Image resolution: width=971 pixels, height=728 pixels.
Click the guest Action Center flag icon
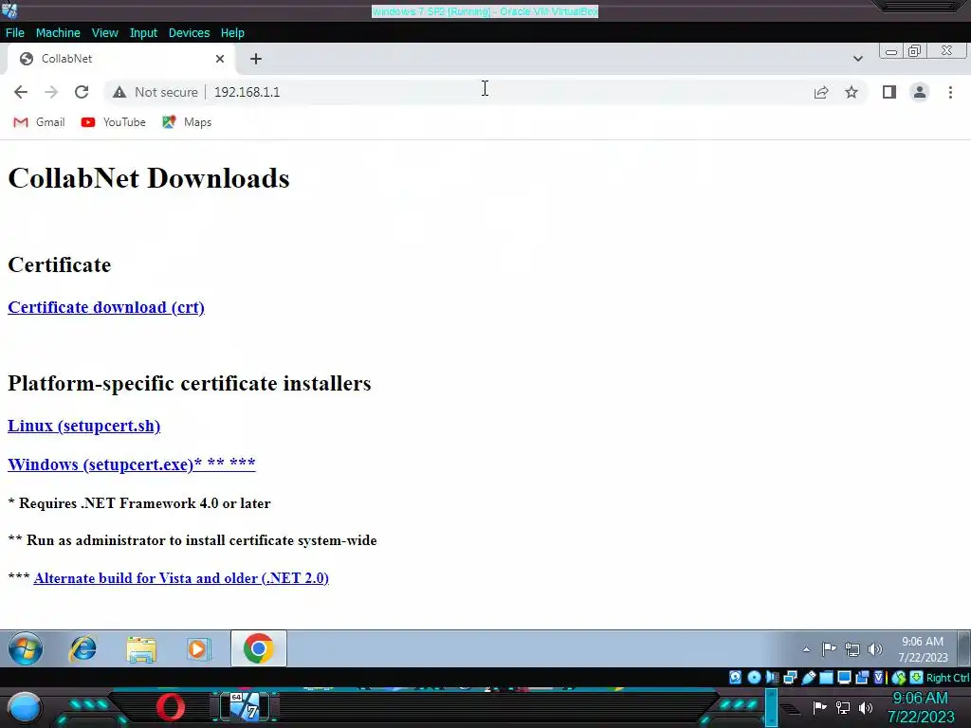coord(829,648)
